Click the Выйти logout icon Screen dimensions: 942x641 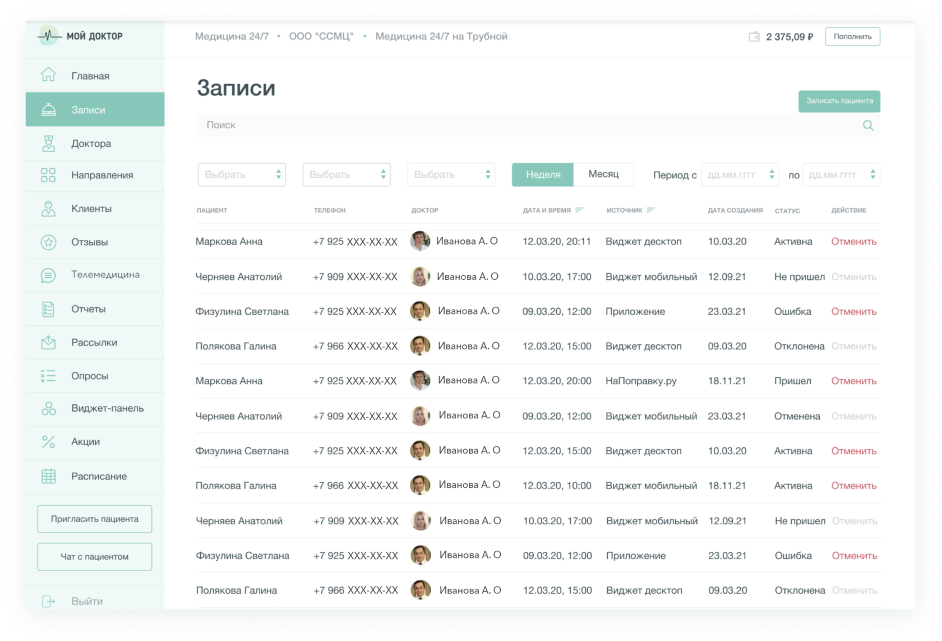click(x=48, y=601)
